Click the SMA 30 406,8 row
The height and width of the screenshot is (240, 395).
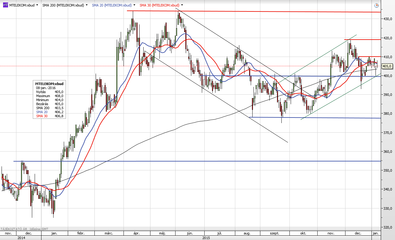click(x=50, y=116)
